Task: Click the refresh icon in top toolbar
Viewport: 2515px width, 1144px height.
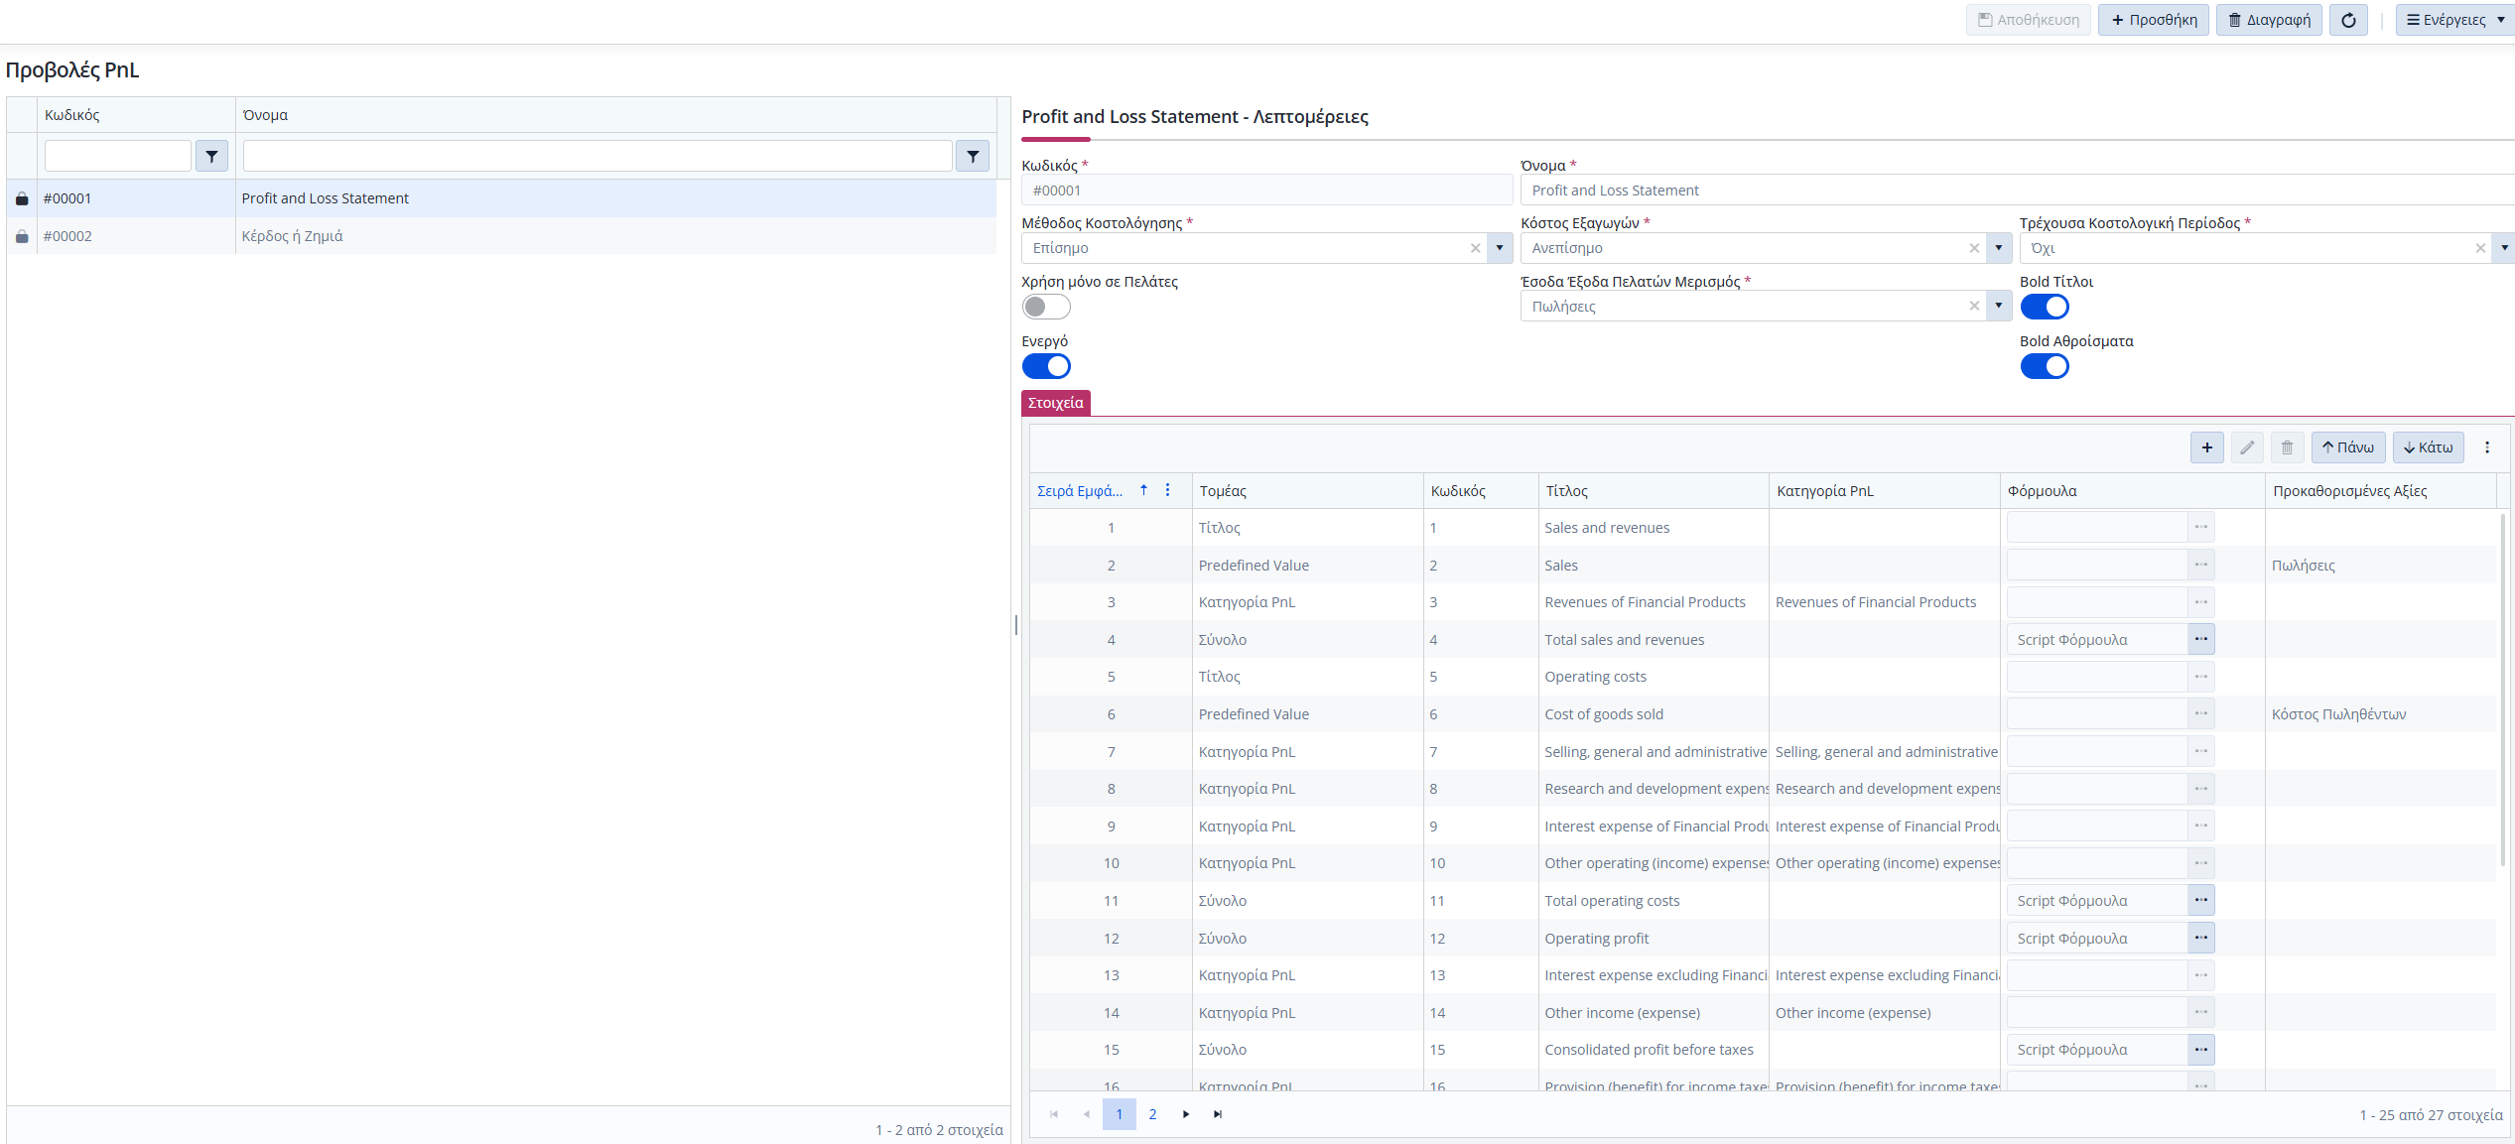Action: [x=2348, y=20]
